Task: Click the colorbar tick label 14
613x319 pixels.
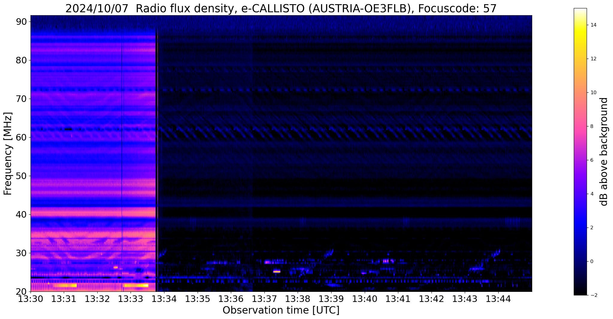Action: pos(593,25)
